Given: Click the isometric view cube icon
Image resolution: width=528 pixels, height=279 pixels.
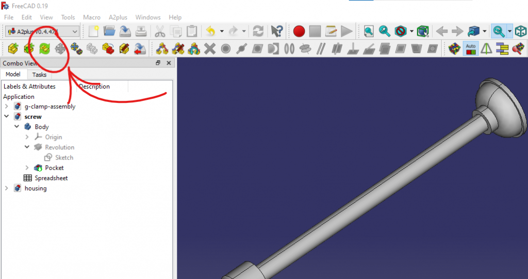Looking at the screenshot, I should coord(521,31).
